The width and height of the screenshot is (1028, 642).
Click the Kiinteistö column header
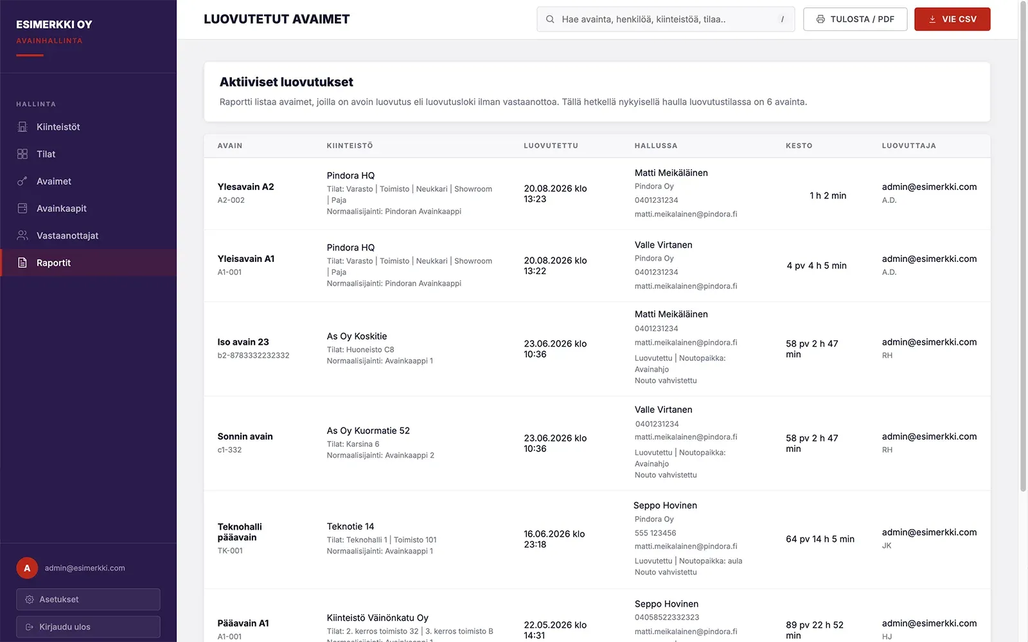[x=350, y=146]
